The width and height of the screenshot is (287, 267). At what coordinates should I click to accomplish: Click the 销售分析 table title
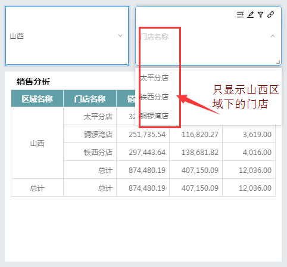33,82
